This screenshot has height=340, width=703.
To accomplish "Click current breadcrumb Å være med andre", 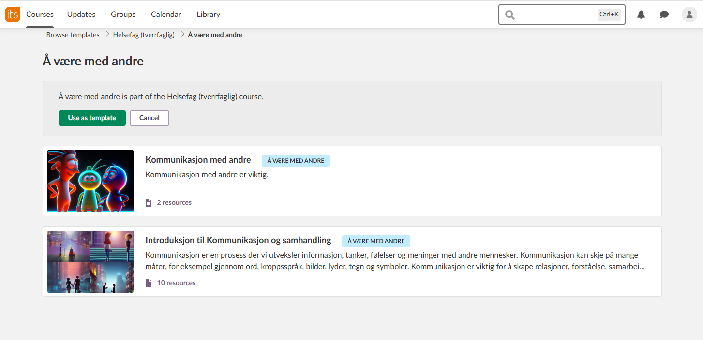I will click(215, 35).
